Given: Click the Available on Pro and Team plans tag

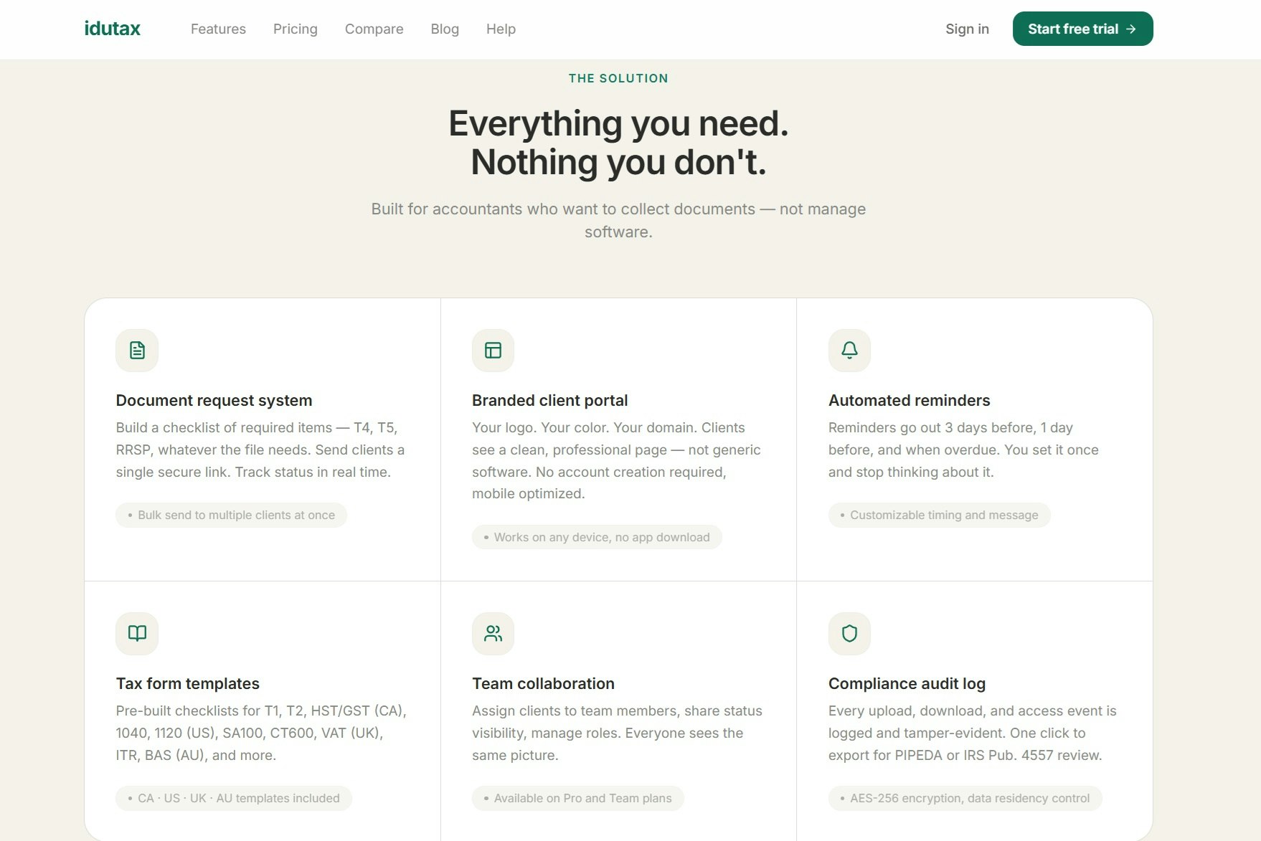Looking at the screenshot, I should pyautogui.click(x=577, y=798).
